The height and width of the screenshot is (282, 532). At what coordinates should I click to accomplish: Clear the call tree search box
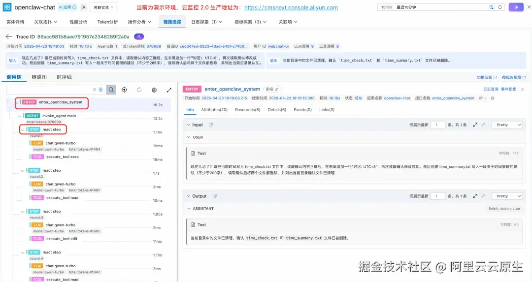tap(94, 90)
